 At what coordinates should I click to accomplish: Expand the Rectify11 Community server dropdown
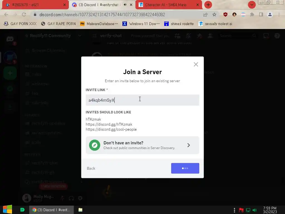click(80, 36)
